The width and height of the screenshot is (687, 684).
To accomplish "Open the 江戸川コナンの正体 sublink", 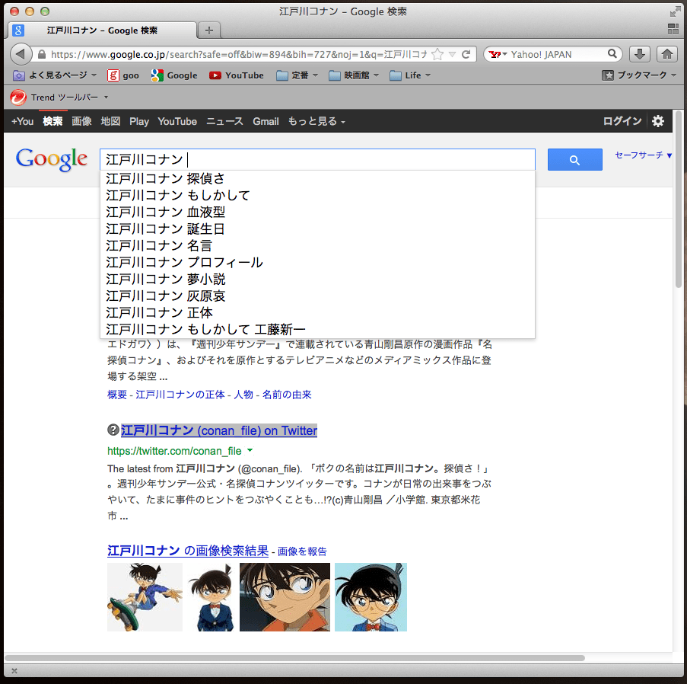I will [x=180, y=395].
